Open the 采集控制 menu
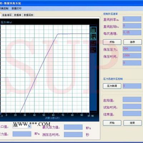Screen dimensions: 143x143 (x=4, y=9)
